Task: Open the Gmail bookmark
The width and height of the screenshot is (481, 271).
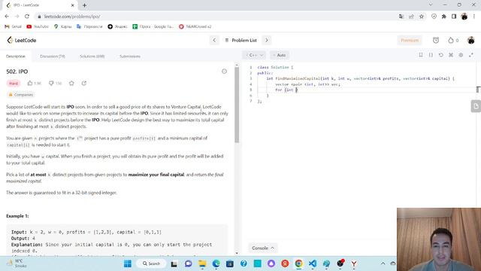Action: [13, 26]
